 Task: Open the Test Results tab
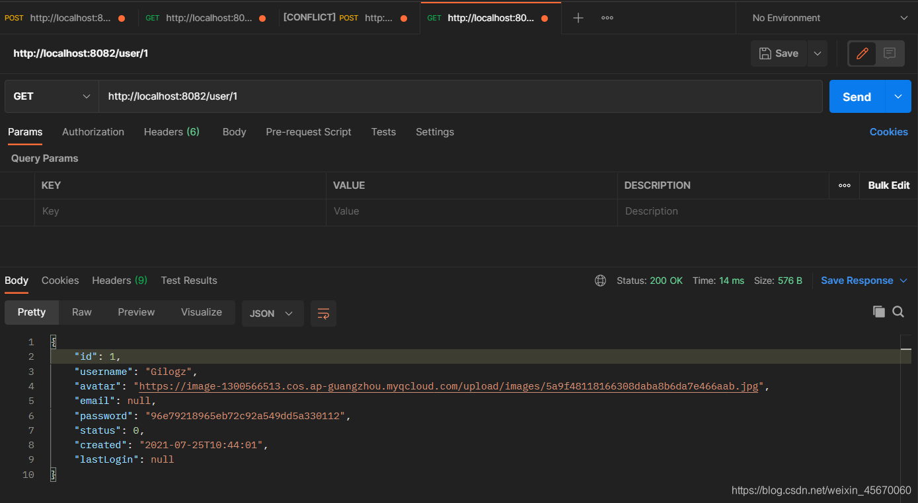tap(189, 281)
